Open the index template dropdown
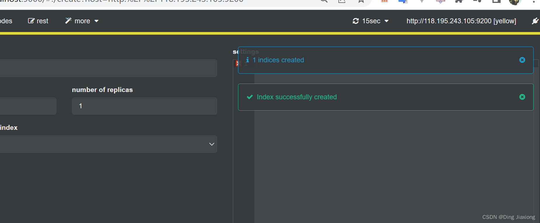The width and height of the screenshot is (540, 223). pyautogui.click(x=108, y=144)
